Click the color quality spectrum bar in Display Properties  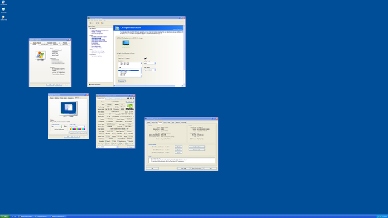(78, 129)
